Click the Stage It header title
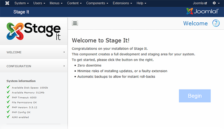224x129 pixels. [x=21, y=12]
